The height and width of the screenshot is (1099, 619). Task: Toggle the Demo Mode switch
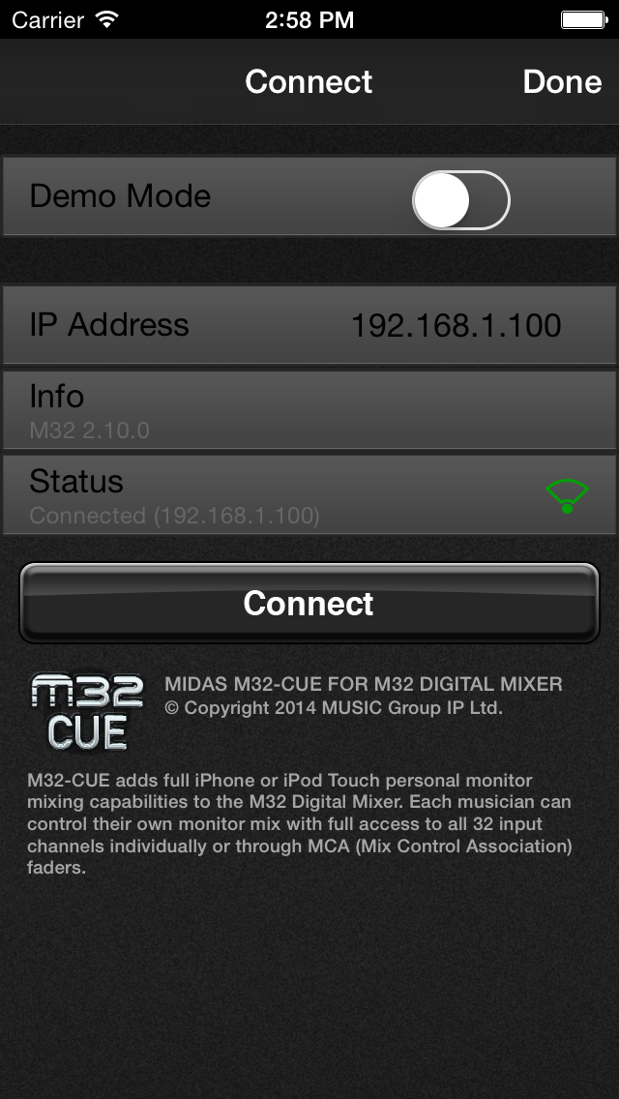coord(460,200)
